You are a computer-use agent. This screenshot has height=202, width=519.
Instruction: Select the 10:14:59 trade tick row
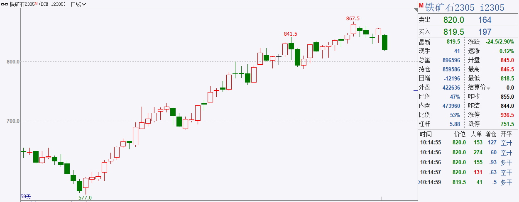(466, 182)
